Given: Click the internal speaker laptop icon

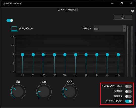Looking at the screenshot, I should (14, 29).
